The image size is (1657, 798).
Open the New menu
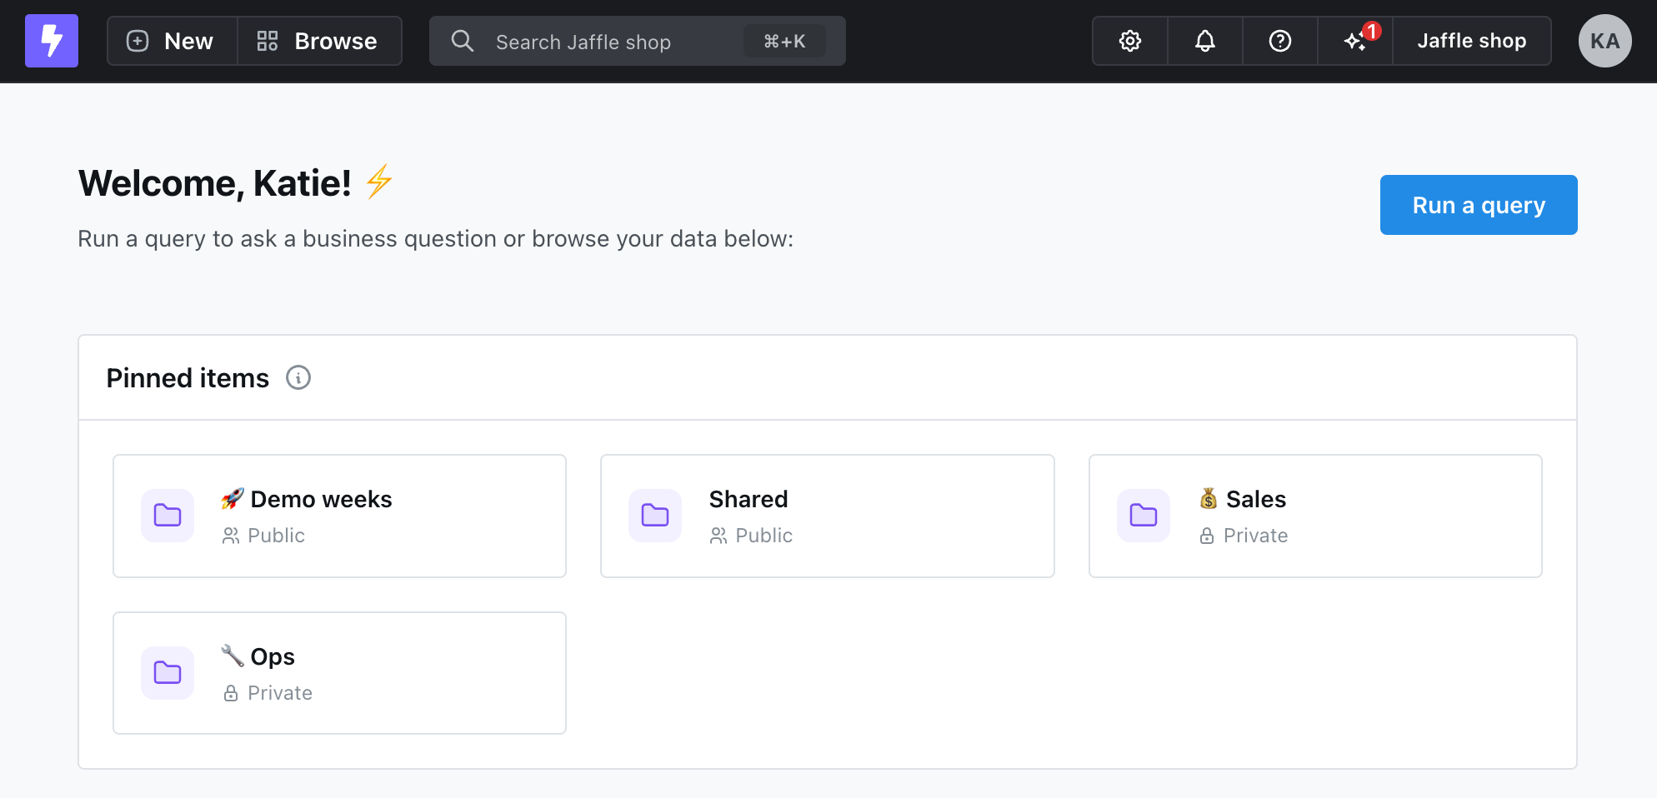(172, 41)
